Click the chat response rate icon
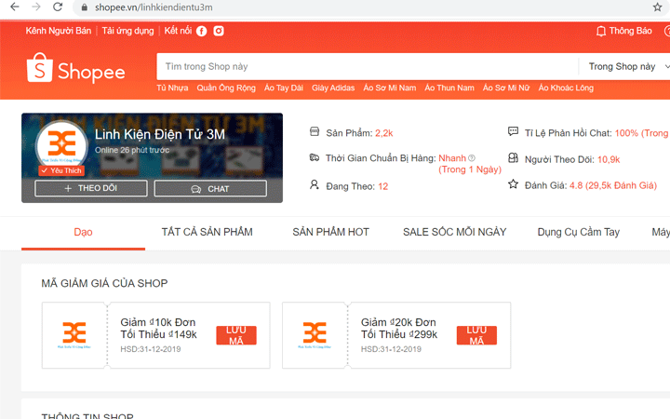 coord(513,131)
